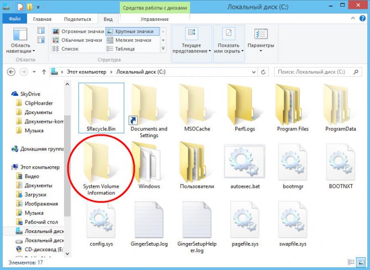Select the Windows folder
The width and height of the screenshot is (370, 270).
coord(149,165)
